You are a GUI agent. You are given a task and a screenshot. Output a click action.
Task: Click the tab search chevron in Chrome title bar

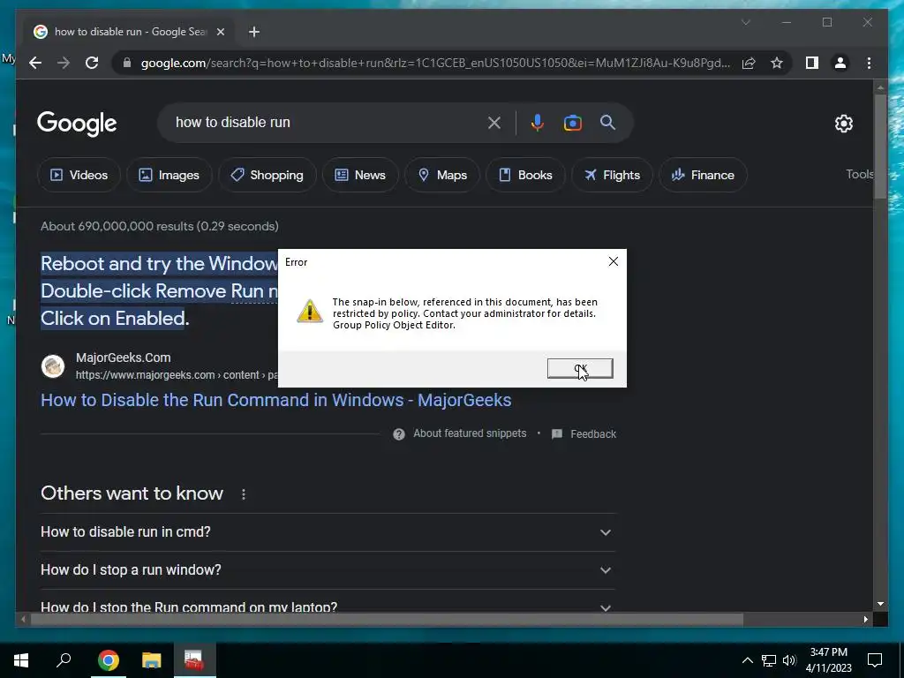(745, 22)
